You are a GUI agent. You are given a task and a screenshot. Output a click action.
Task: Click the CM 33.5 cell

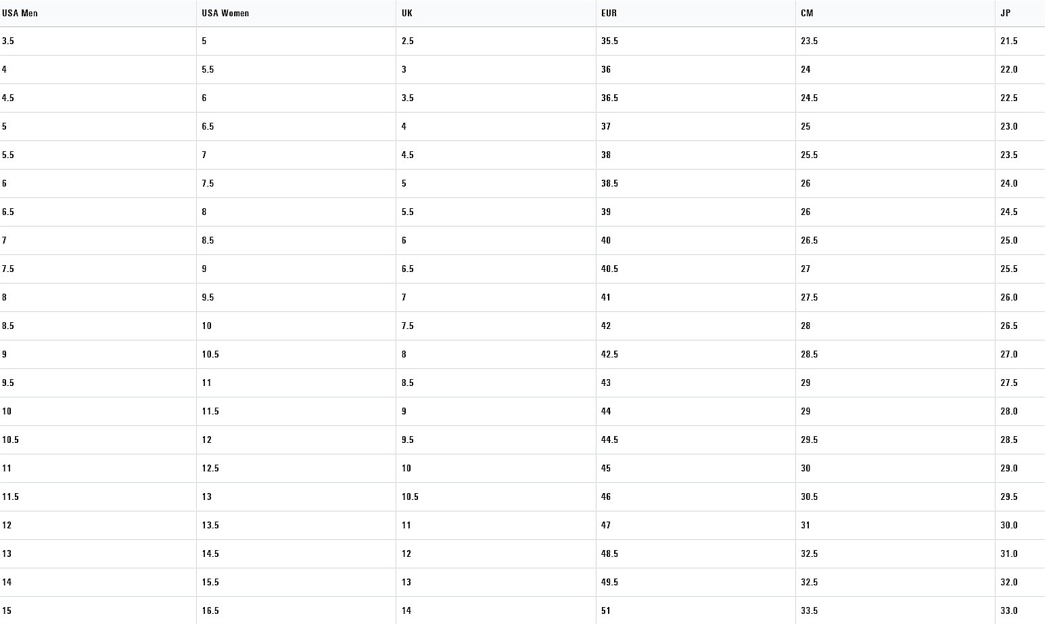pyautogui.click(x=895, y=610)
